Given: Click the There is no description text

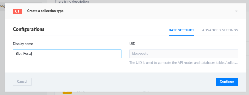Looking at the screenshot, I should 72,2.
